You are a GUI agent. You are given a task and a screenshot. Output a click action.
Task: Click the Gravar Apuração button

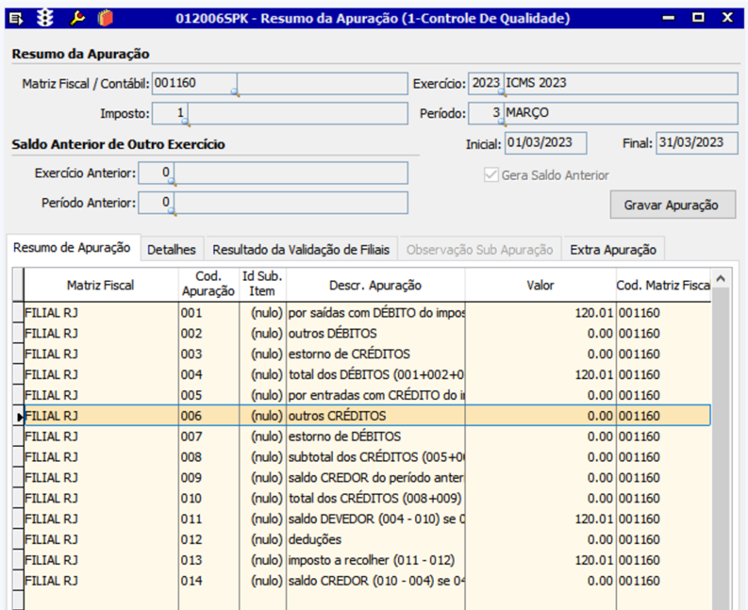click(673, 205)
